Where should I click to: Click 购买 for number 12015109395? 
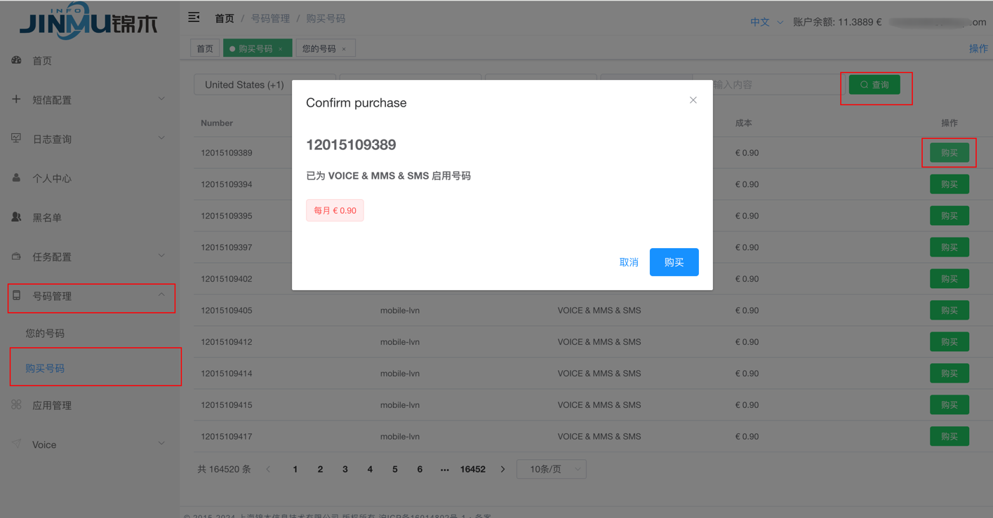(x=949, y=216)
